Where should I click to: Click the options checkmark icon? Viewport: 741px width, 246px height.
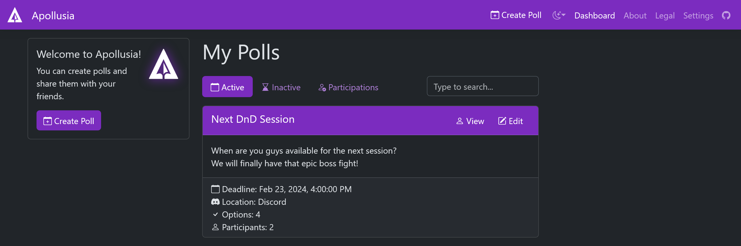coord(215,214)
